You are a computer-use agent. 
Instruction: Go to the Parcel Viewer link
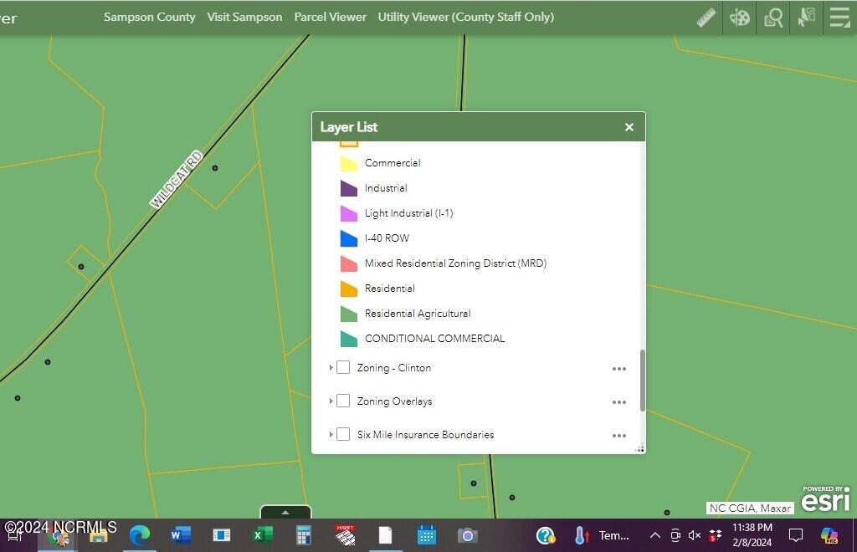coord(330,17)
